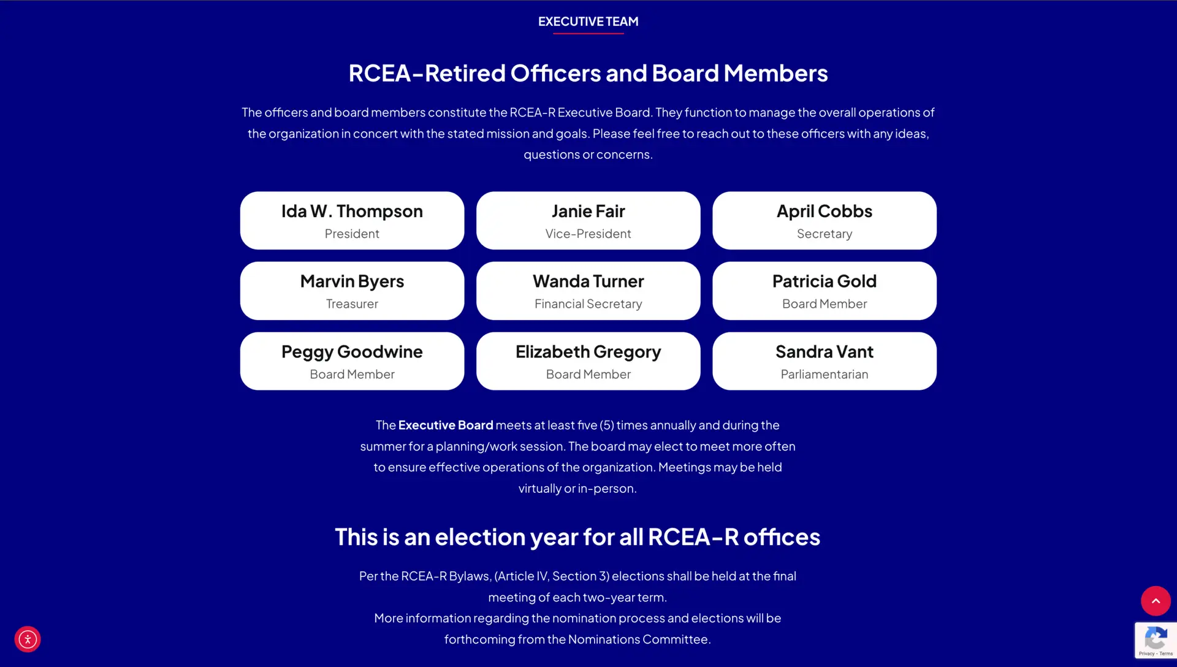The height and width of the screenshot is (667, 1177).
Task: Select the Ida W. Thompson President card
Action: tap(352, 221)
